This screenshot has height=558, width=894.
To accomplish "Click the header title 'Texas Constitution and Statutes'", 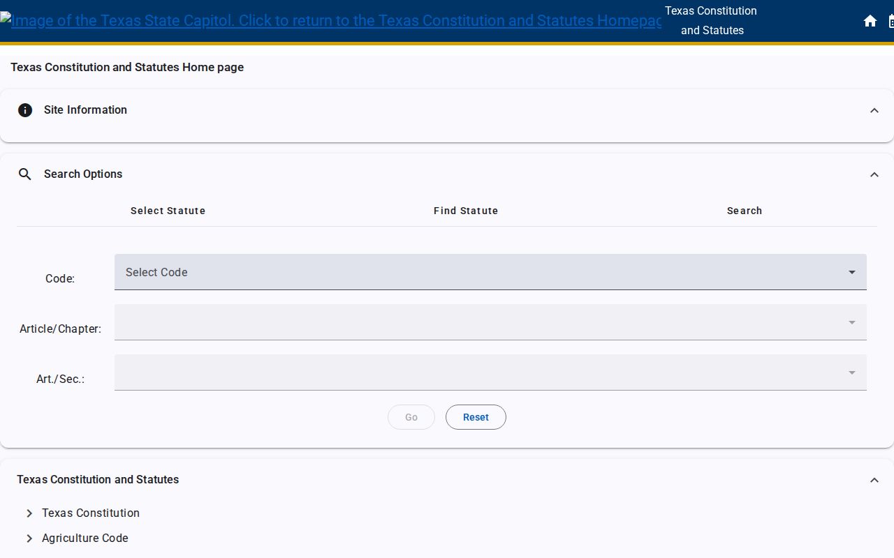I will [x=711, y=21].
